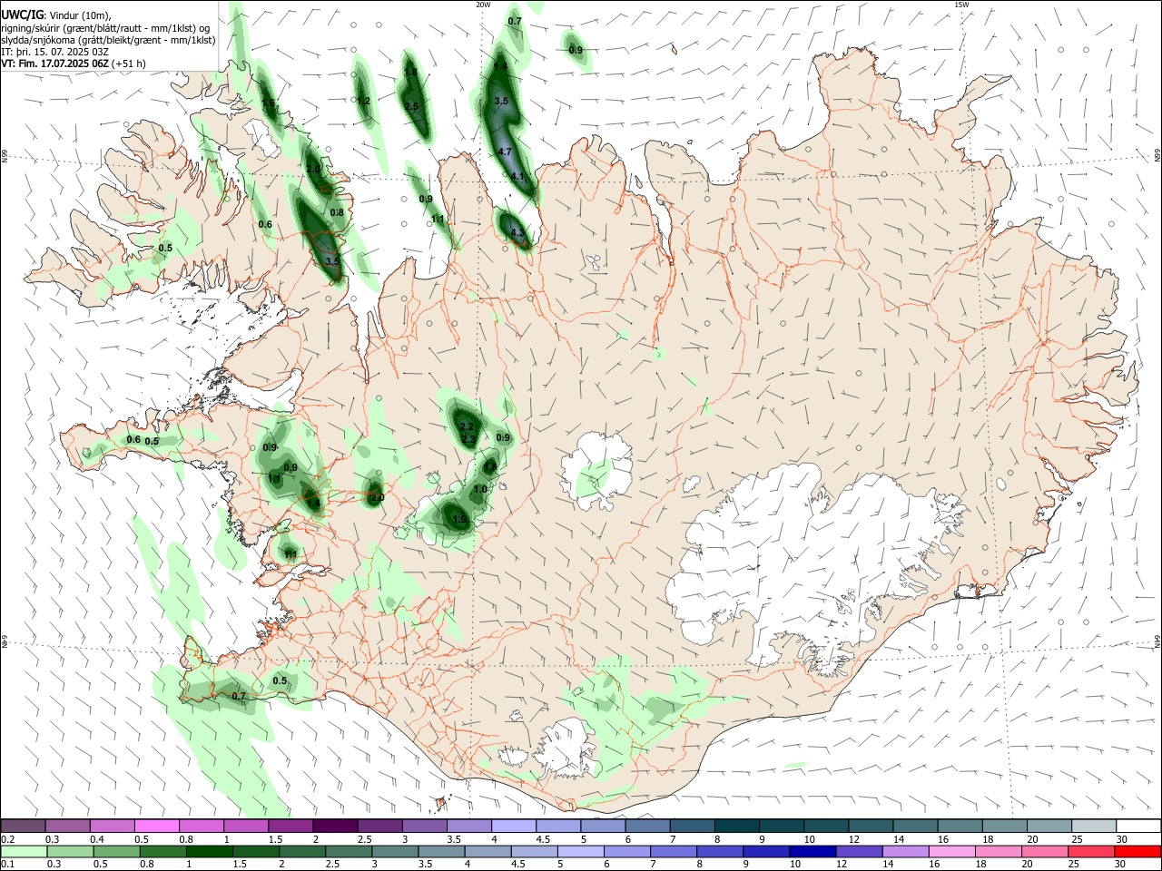The height and width of the screenshot is (871, 1162).
Task: Select the dark teal 8 swatch in the snow legend
Action: click(x=735, y=826)
